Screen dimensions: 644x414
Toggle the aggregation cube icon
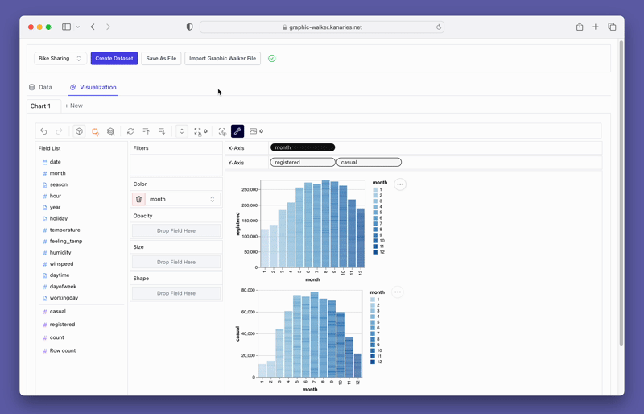pos(79,131)
